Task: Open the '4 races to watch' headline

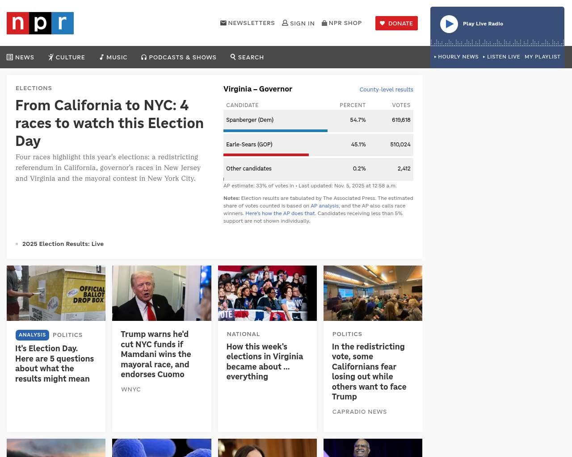Action: (109, 123)
